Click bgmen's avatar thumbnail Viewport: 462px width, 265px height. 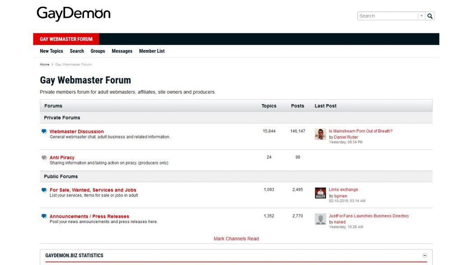click(320, 193)
